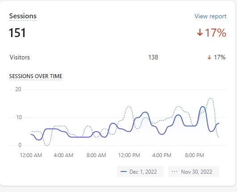Click the Visitors row label
Image resolution: width=237 pixels, height=192 pixels.
click(20, 57)
